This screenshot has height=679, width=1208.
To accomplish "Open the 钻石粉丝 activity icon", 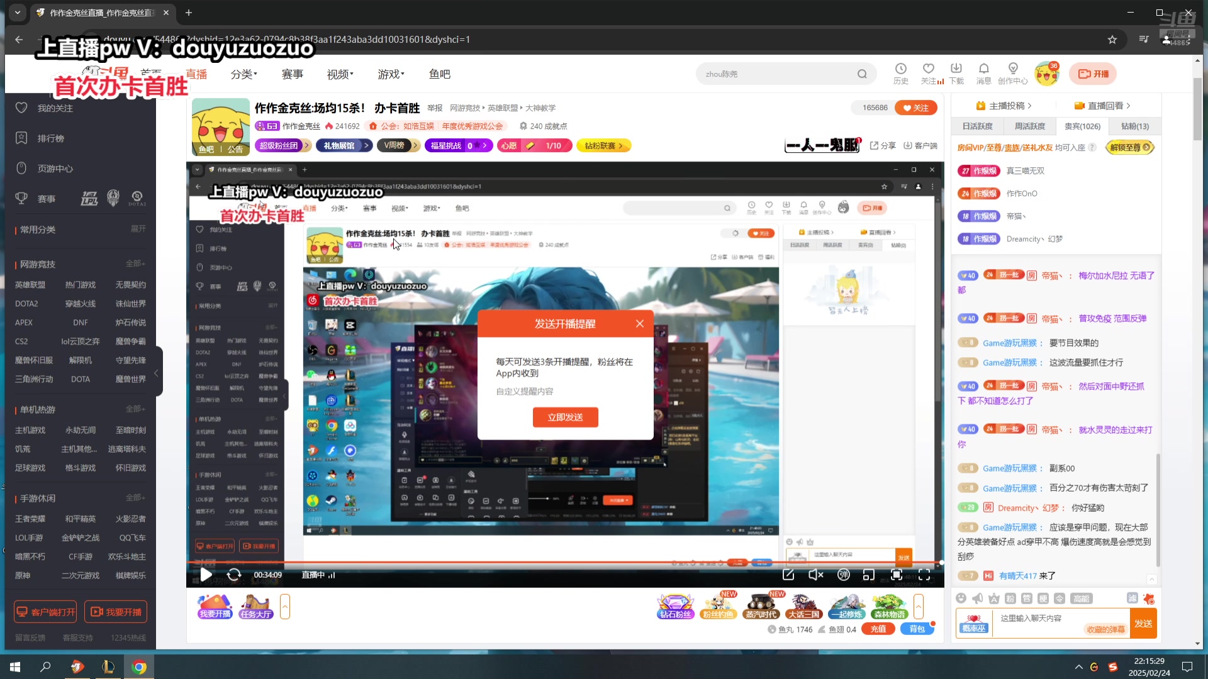I will click(675, 606).
